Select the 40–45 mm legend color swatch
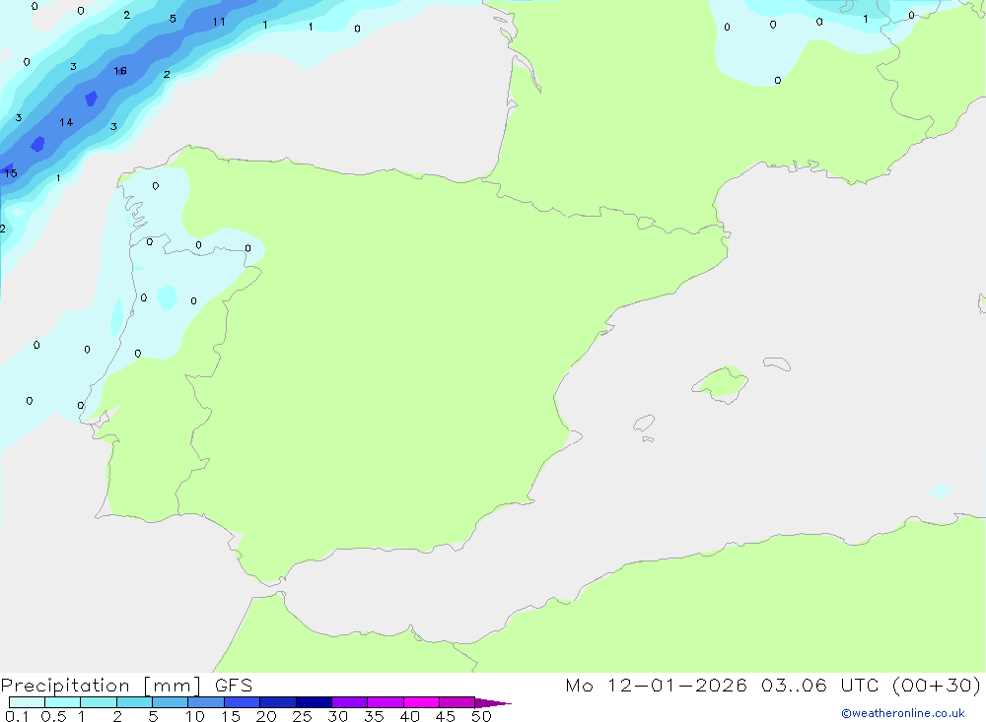 (421, 702)
